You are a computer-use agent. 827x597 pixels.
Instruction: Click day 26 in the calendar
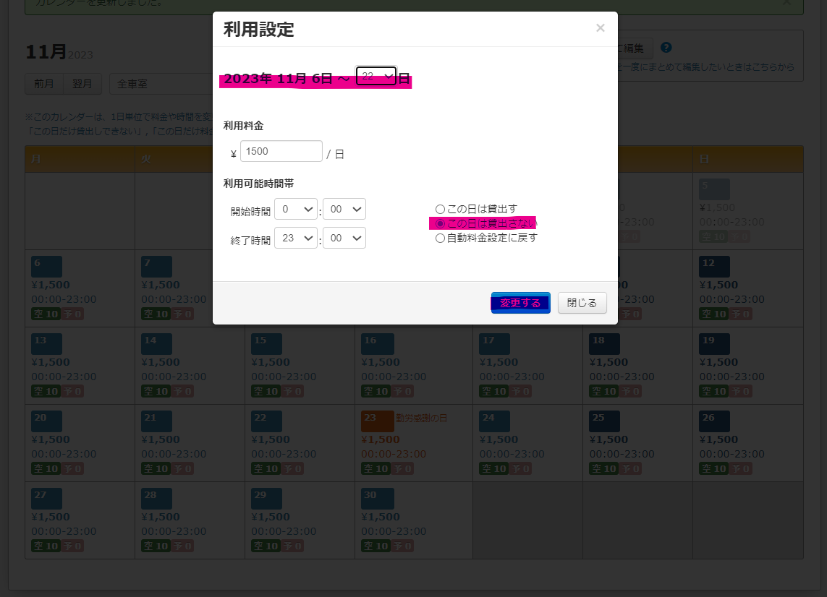(715, 421)
